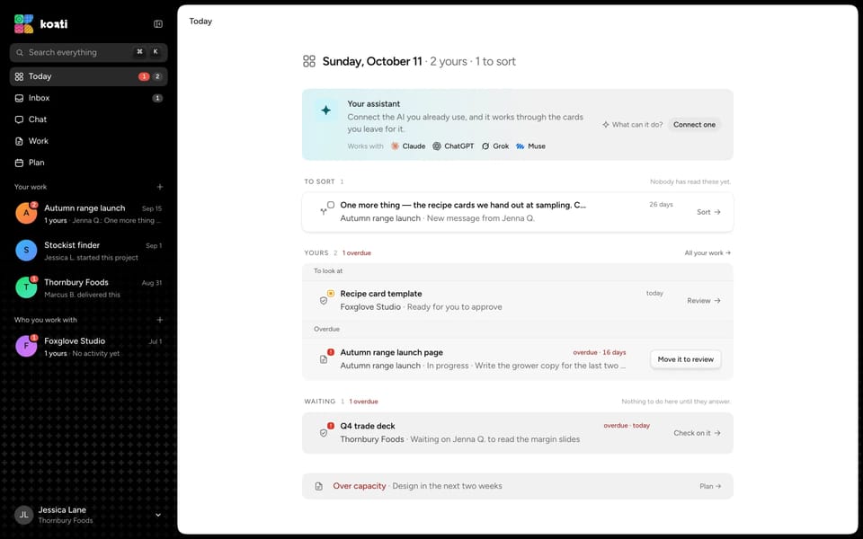Click Sort on the recipe cards message

(x=709, y=212)
